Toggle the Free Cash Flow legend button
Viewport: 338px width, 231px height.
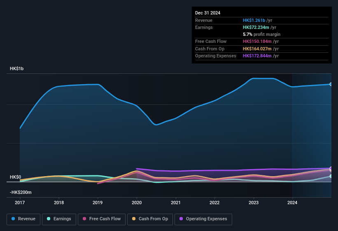[x=102, y=219]
